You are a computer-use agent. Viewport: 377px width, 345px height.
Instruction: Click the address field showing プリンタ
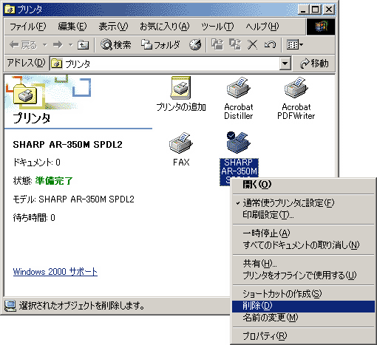pos(165,64)
